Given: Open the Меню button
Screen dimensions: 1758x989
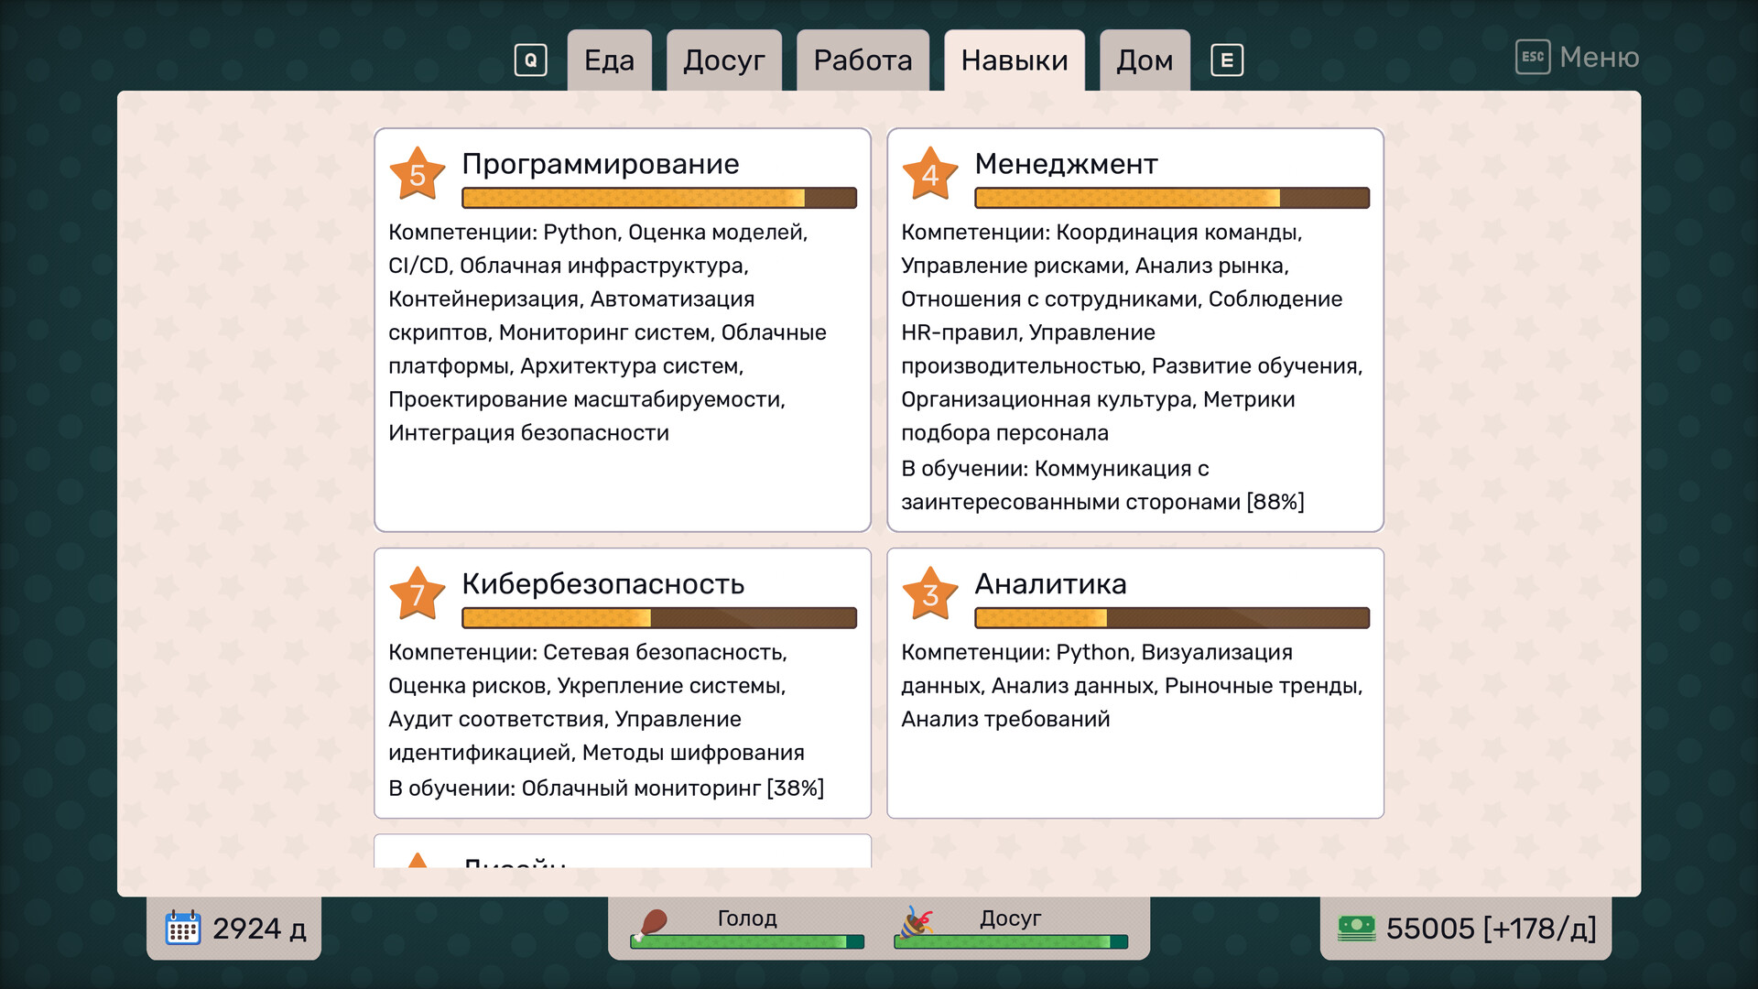Looking at the screenshot, I should 1599,57.
